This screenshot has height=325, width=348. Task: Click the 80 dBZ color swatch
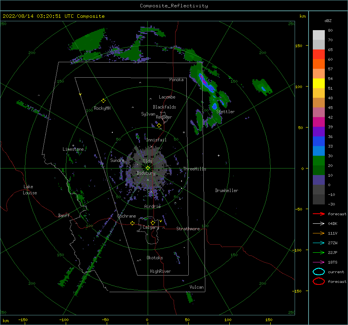click(x=319, y=35)
